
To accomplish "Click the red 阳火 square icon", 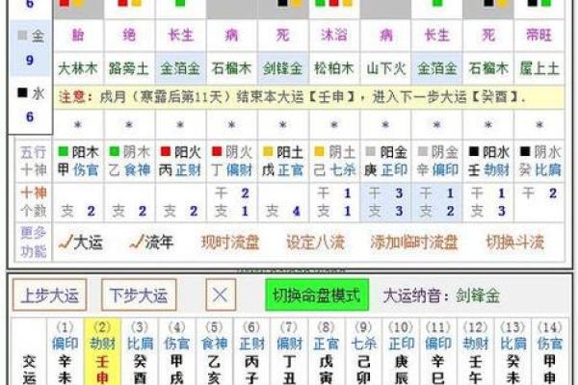I will pyautogui.click(x=167, y=152).
